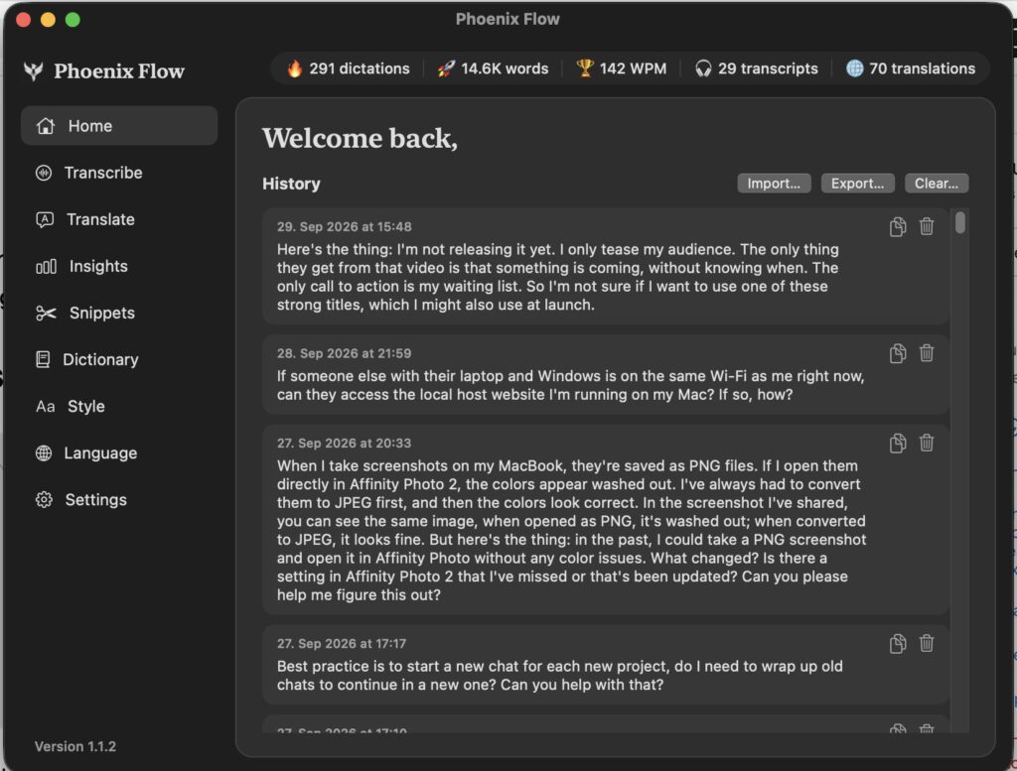Screen dimensions: 1017x771
Task: Select the Affinity Photo 2 screenshots dictation text
Action: coord(571,531)
